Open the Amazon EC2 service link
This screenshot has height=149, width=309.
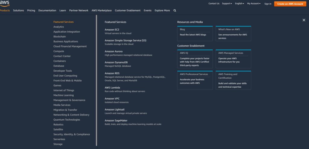(x=112, y=30)
